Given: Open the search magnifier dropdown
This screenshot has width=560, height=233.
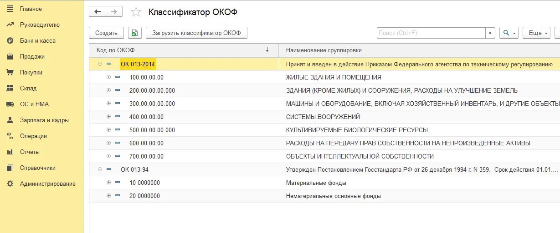Looking at the screenshot, I should coord(509,33).
